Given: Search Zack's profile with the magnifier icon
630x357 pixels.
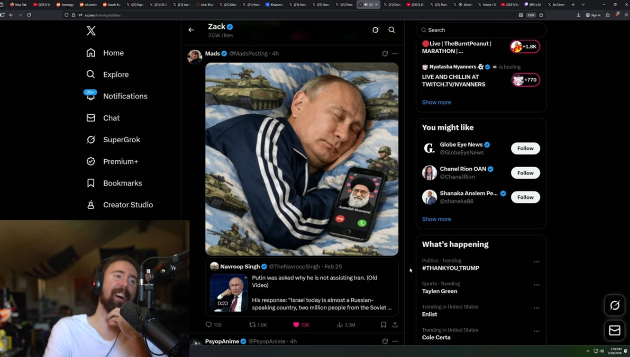Looking at the screenshot, I should coord(392,30).
